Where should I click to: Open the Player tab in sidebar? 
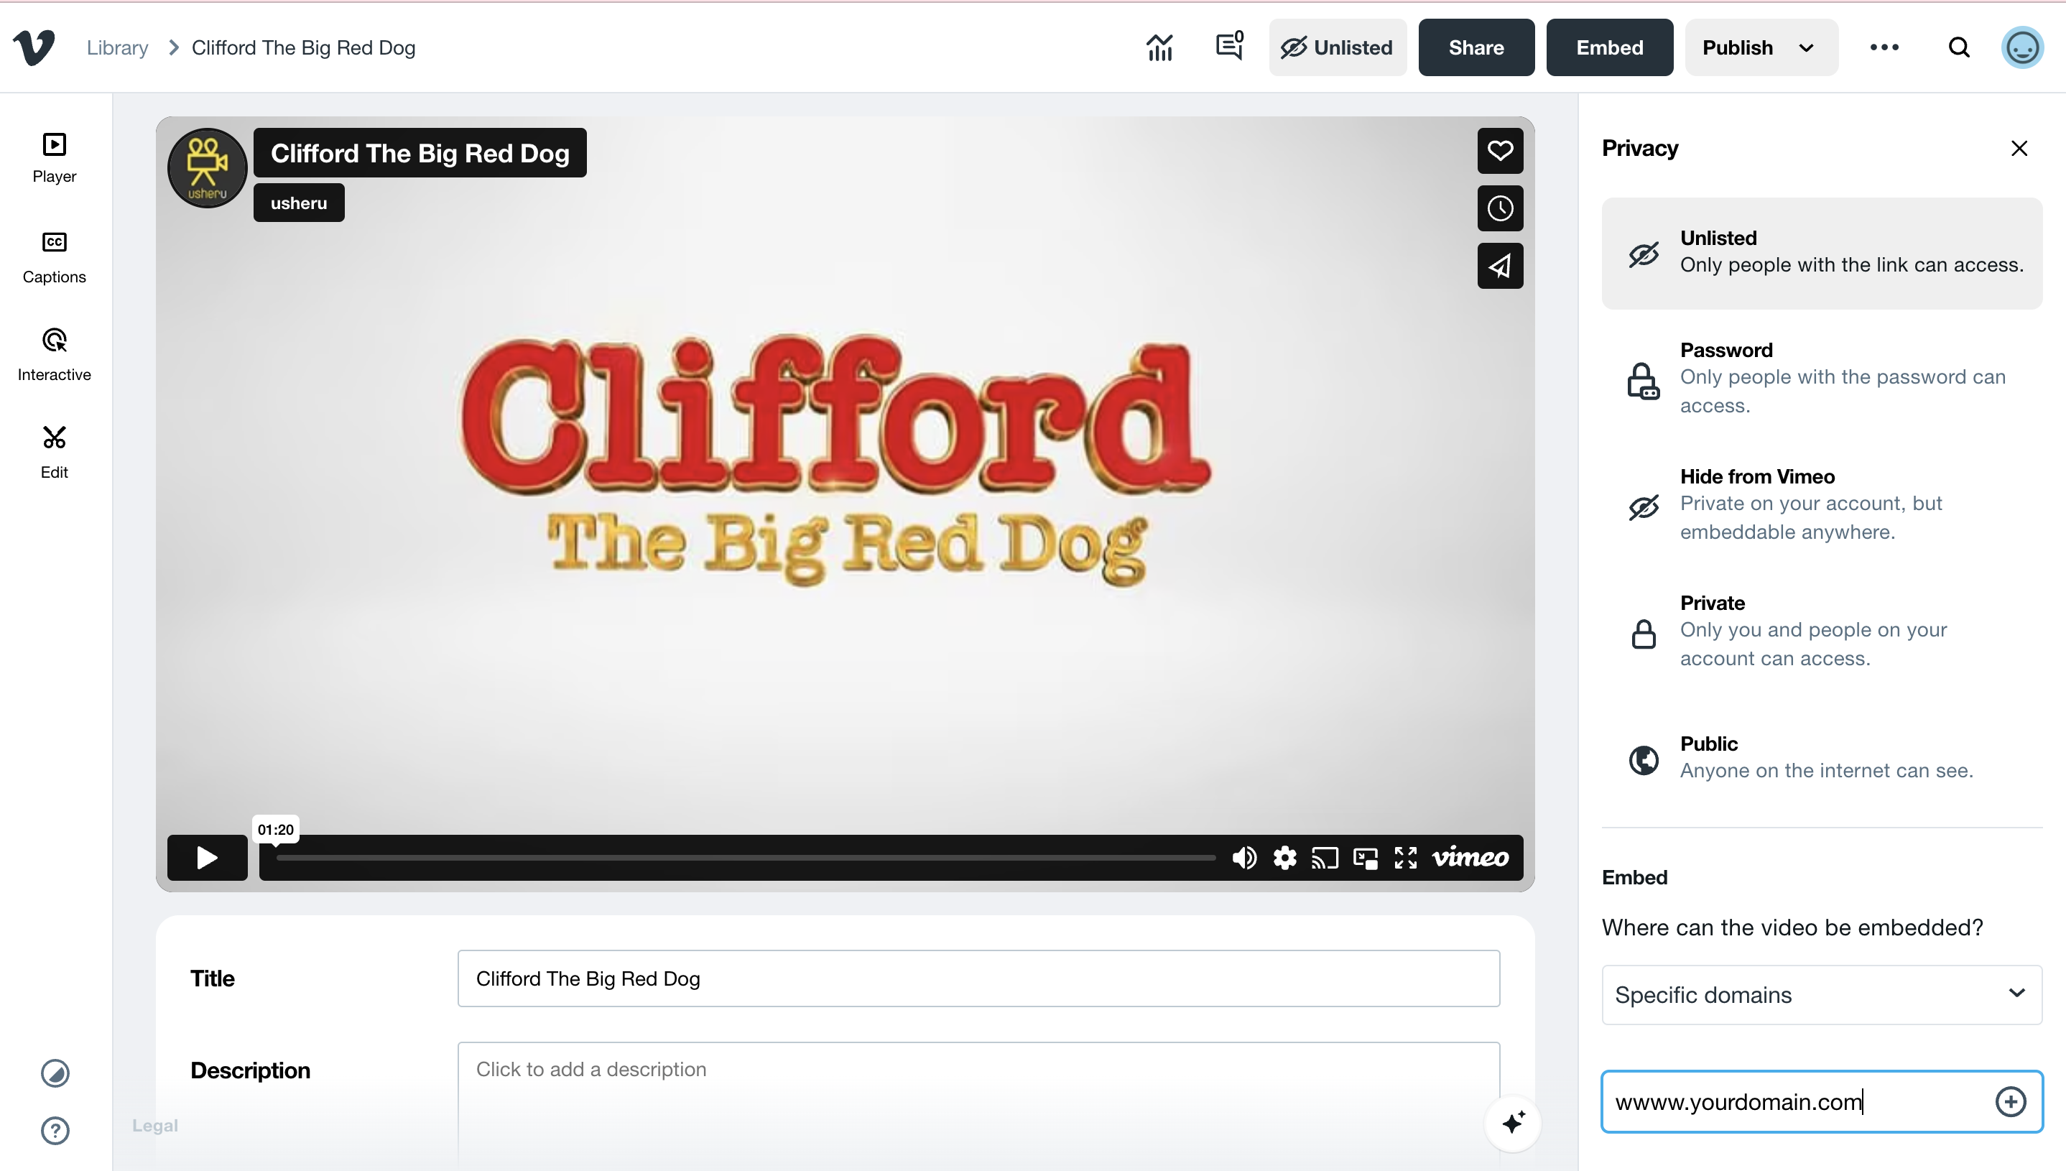pos(55,157)
